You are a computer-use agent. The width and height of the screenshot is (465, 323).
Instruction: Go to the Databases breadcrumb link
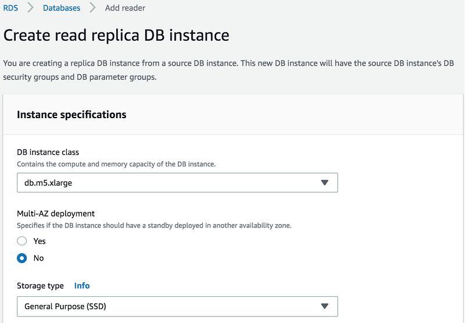[62, 8]
